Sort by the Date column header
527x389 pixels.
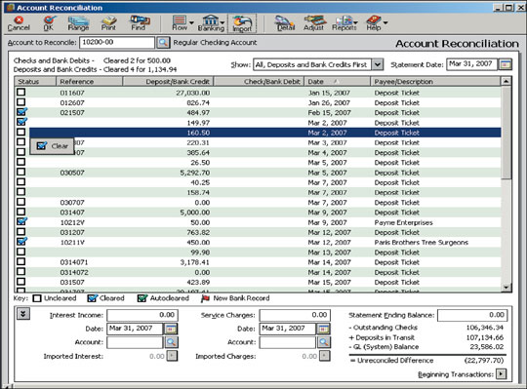(x=337, y=81)
